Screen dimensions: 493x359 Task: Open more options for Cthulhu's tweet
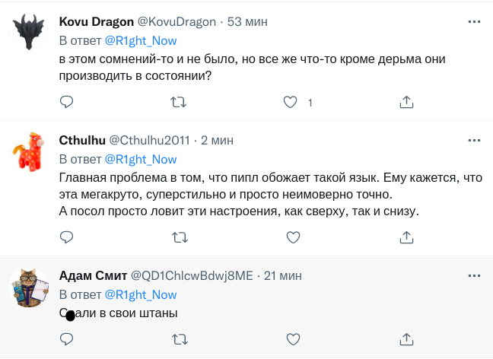pyautogui.click(x=474, y=141)
